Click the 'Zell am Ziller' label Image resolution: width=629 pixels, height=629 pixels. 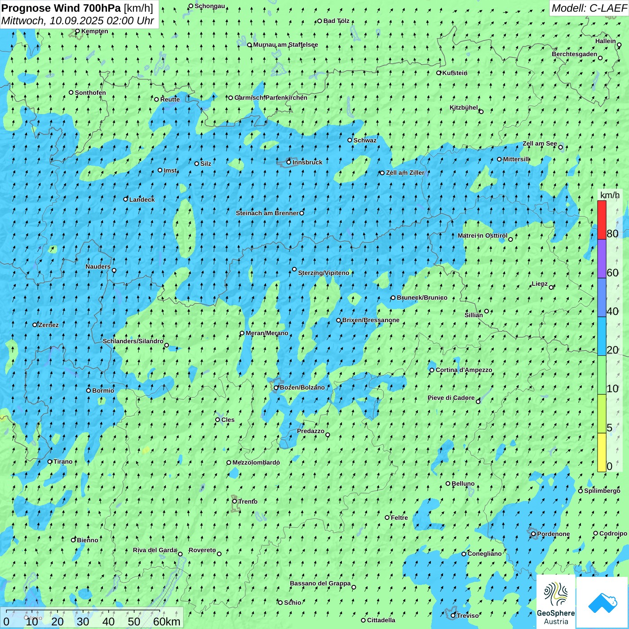[x=405, y=173]
